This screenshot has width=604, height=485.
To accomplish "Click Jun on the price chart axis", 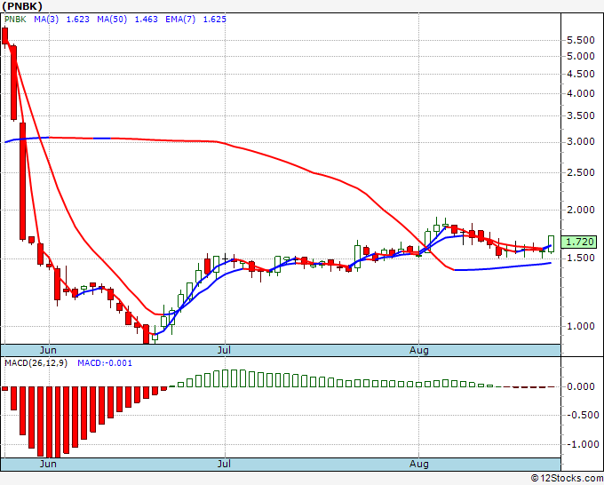I will tap(48, 350).
